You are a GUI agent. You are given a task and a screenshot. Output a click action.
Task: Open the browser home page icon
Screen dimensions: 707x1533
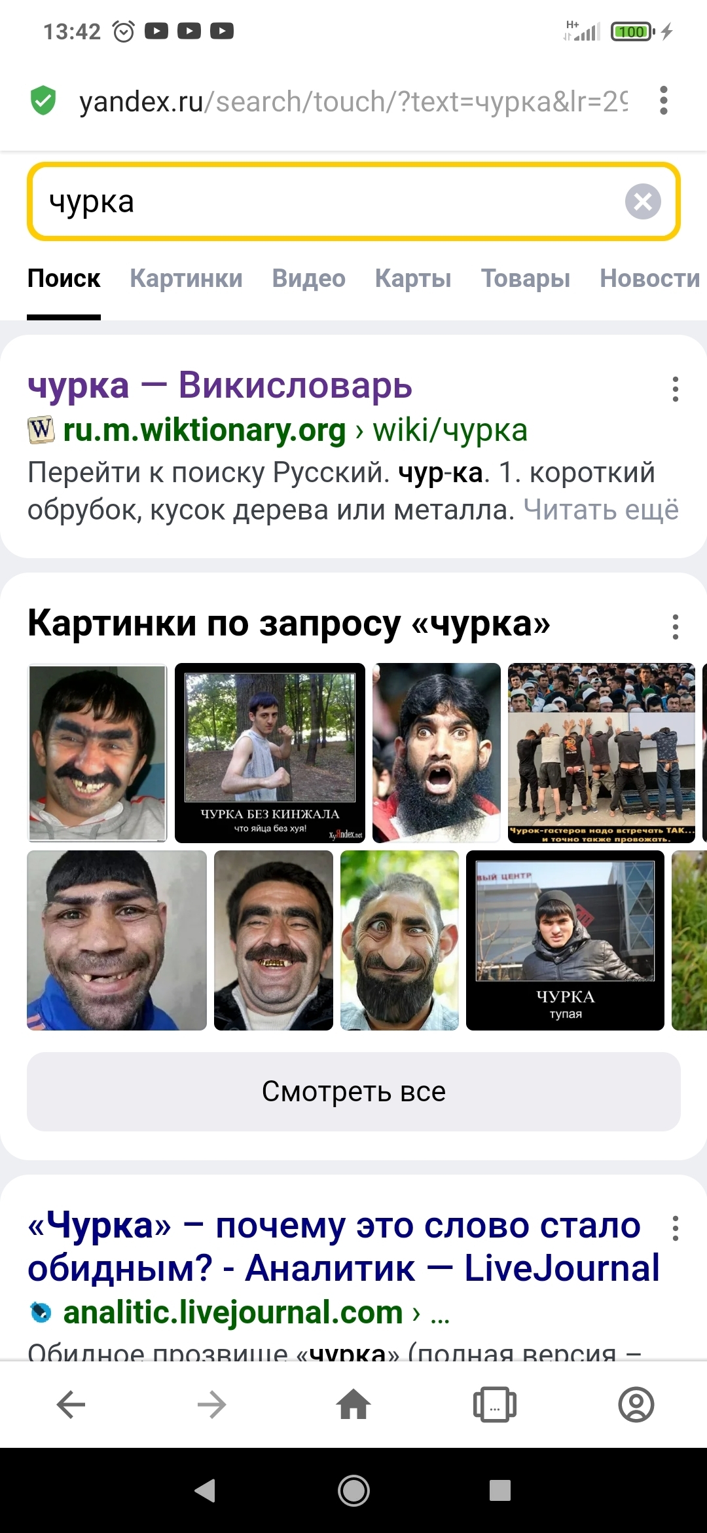tap(353, 1405)
